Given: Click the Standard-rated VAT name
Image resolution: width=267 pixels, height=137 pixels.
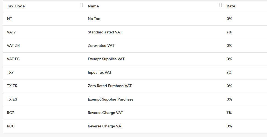Looking at the screenshot, I should tap(105, 32).
